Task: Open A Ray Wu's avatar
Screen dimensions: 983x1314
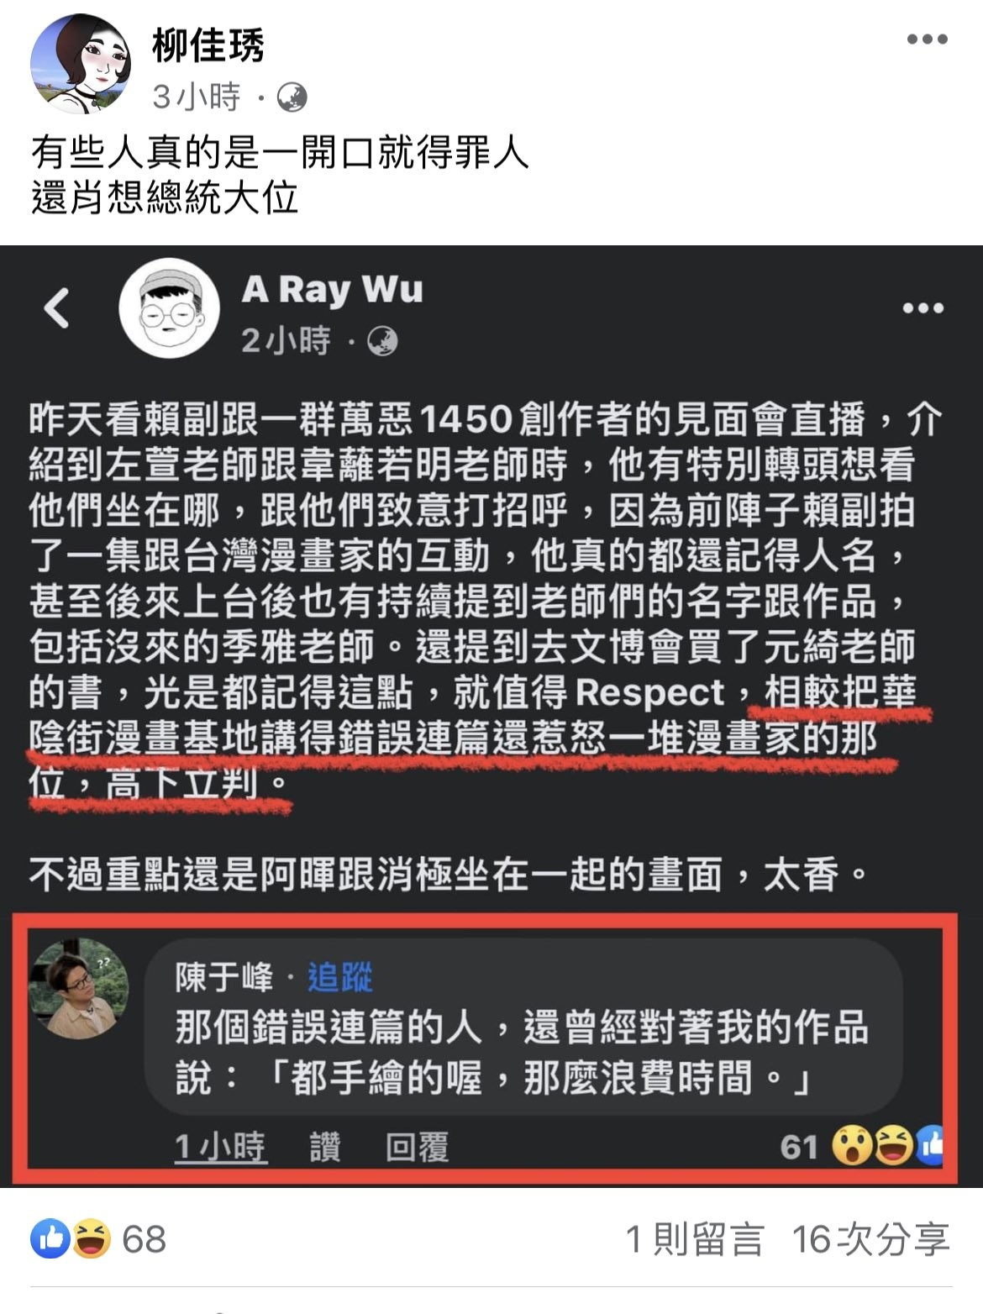Action: 169,307
